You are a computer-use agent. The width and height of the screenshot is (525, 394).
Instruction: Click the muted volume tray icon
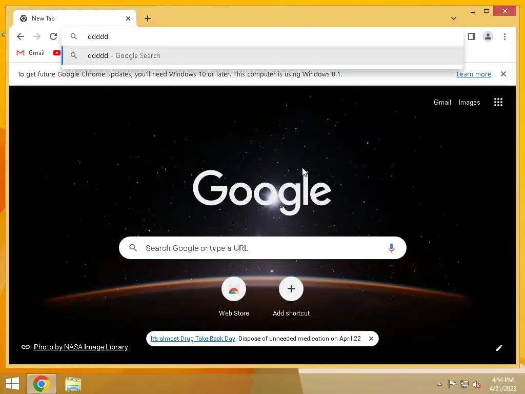[x=477, y=384]
